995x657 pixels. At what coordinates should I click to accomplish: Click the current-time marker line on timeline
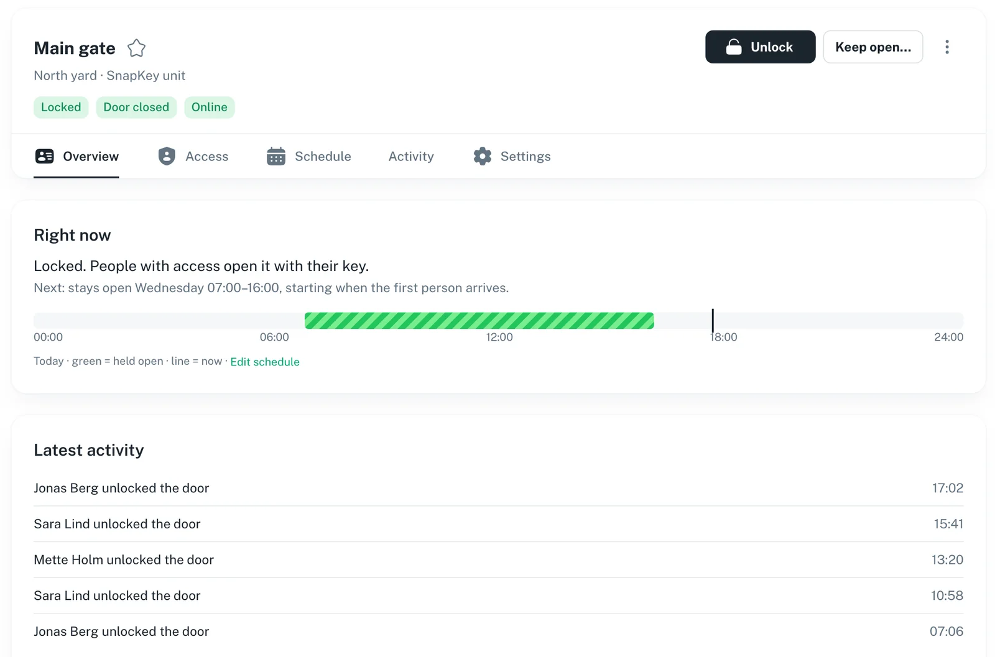[713, 321]
